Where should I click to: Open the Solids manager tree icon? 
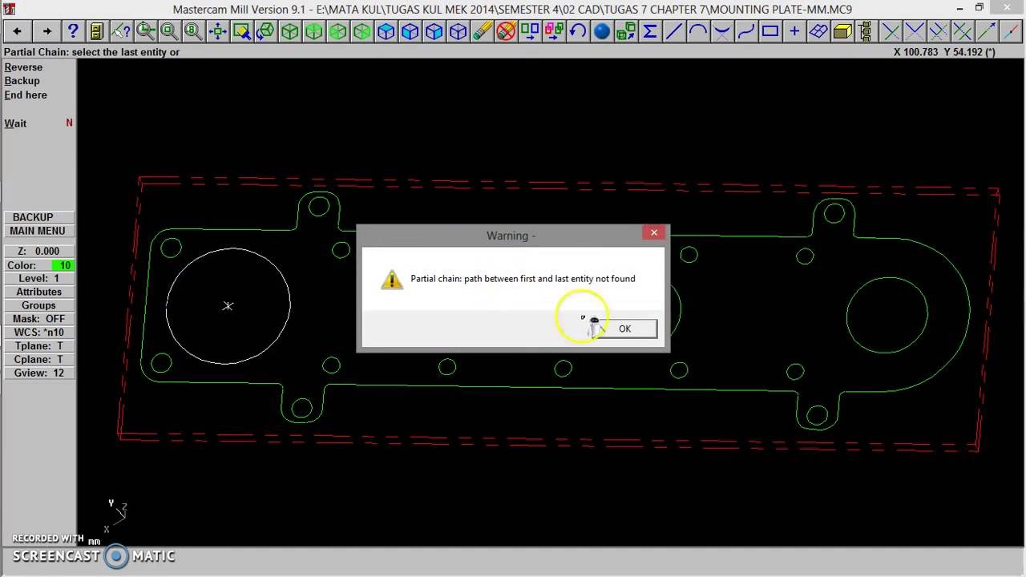pos(866,31)
